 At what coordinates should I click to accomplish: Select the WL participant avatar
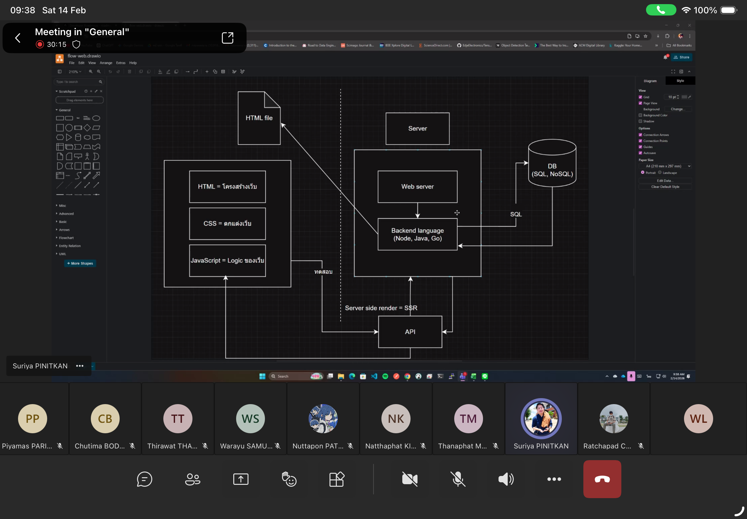[x=698, y=419]
